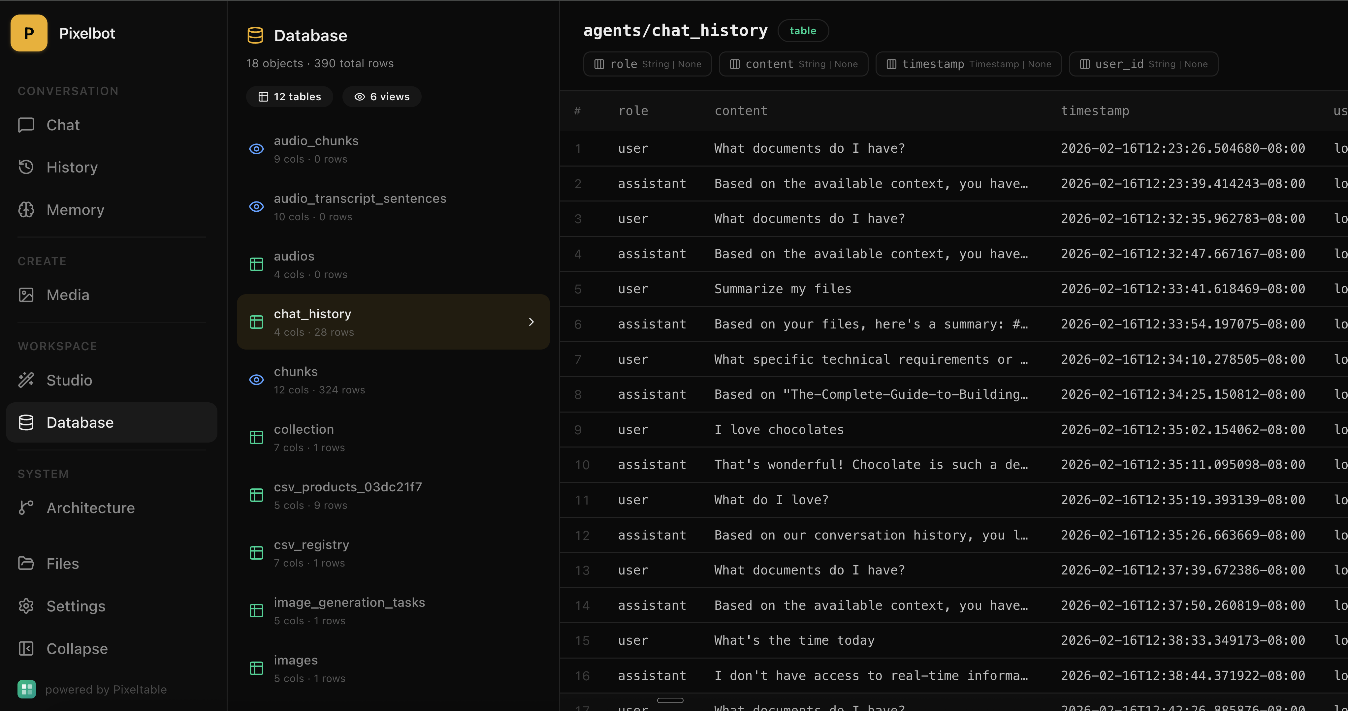Select row 9 'I love chocolates'
The width and height of the screenshot is (1348, 711).
[953, 429]
